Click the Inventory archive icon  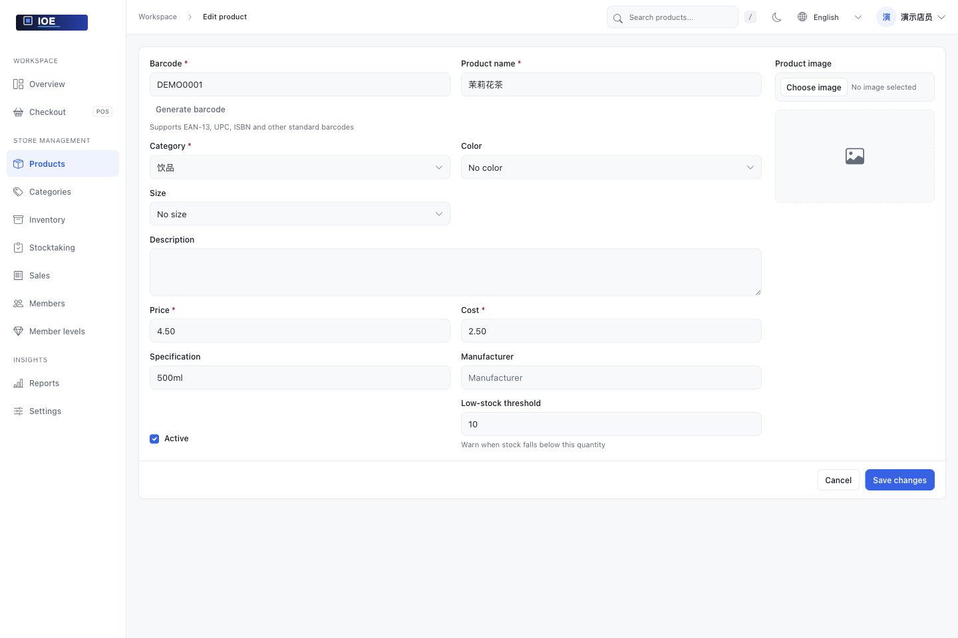pos(19,220)
